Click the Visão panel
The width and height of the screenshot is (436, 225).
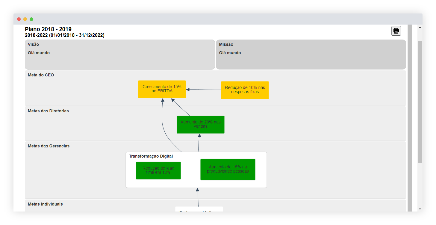pyautogui.click(x=120, y=55)
